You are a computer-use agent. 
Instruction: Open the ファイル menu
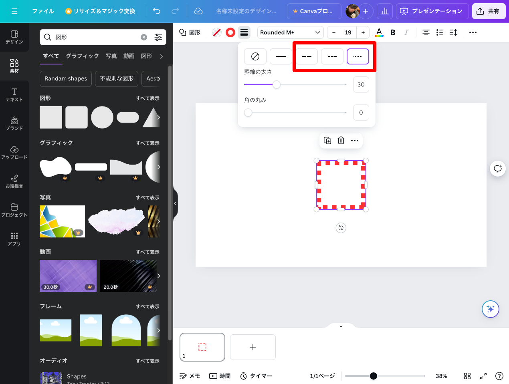point(43,11)
